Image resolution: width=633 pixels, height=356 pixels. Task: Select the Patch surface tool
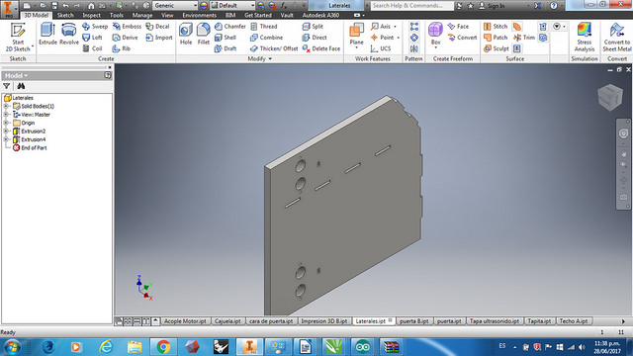pyautogui.click(x=496, y=38)
